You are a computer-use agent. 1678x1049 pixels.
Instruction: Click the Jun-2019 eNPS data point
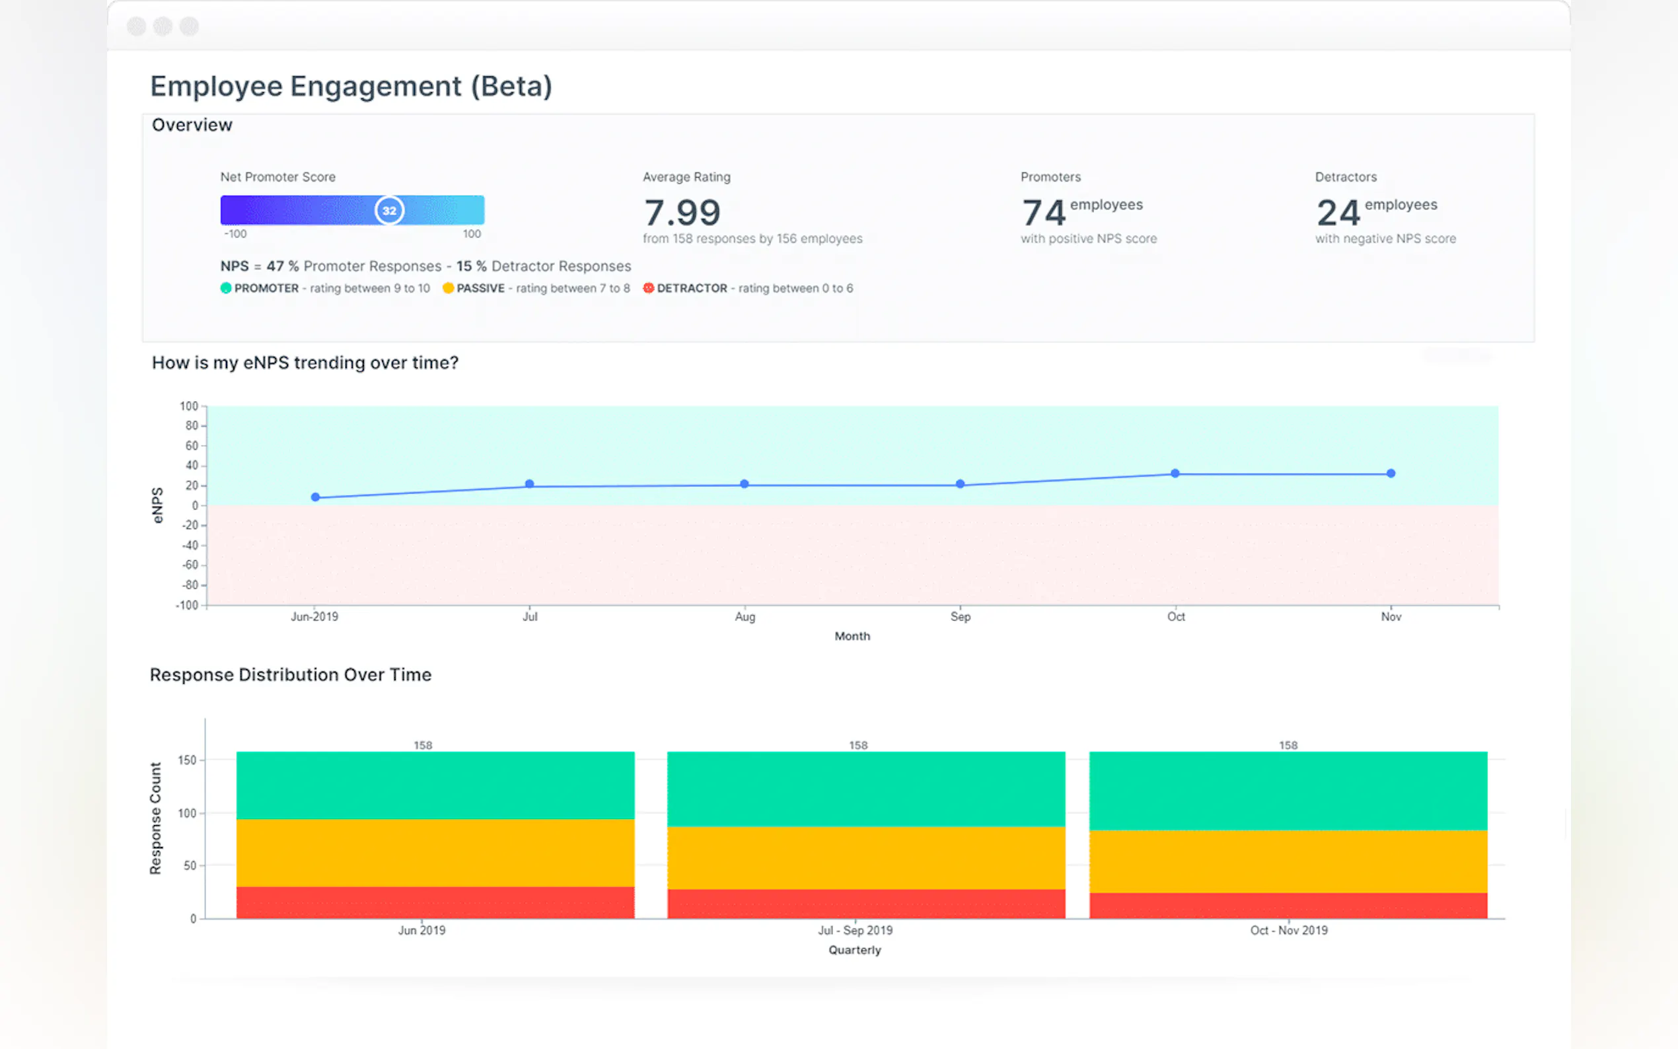coord(315,497)
